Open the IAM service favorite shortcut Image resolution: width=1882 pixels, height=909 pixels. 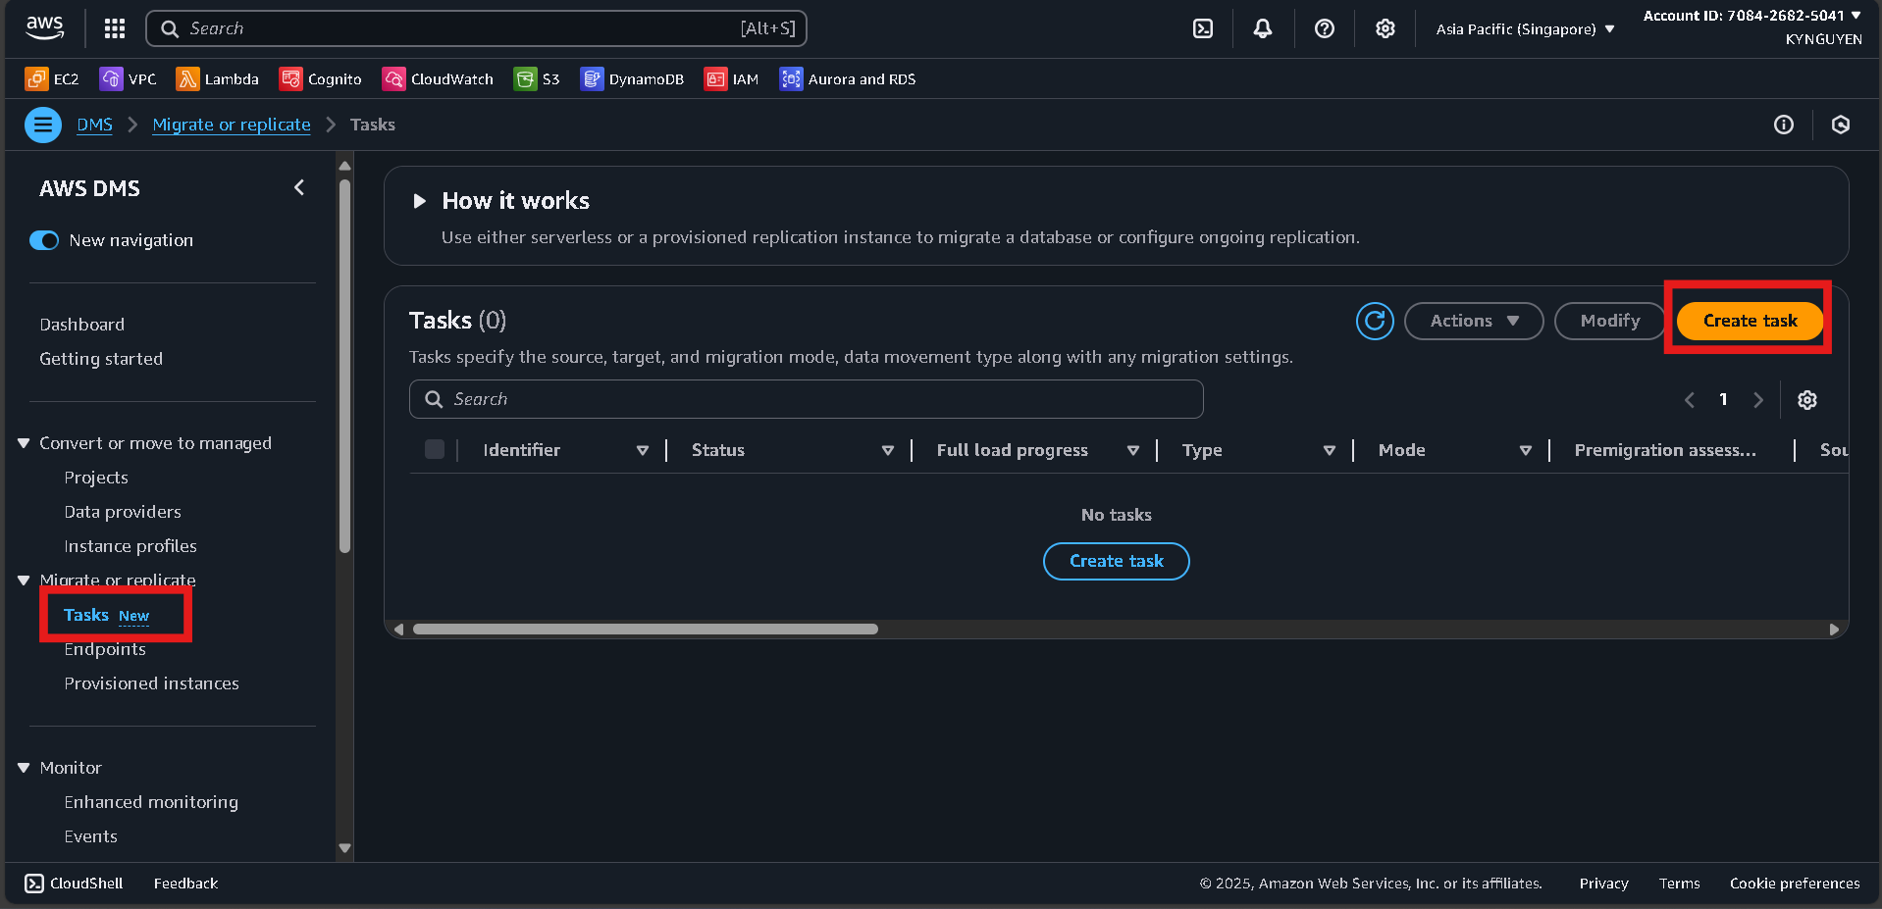731,79
